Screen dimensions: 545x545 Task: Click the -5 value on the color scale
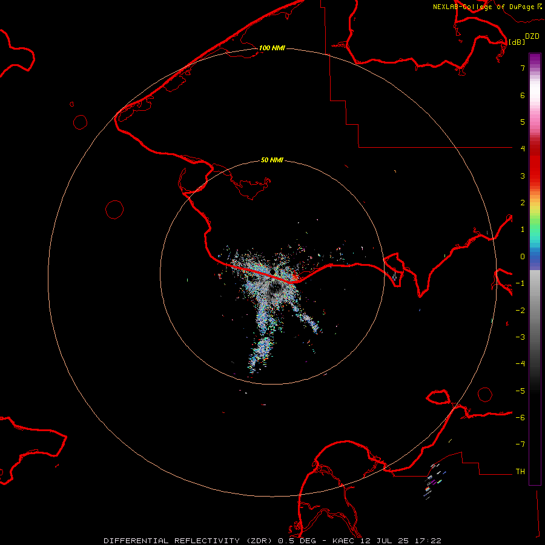click(520, 391)
